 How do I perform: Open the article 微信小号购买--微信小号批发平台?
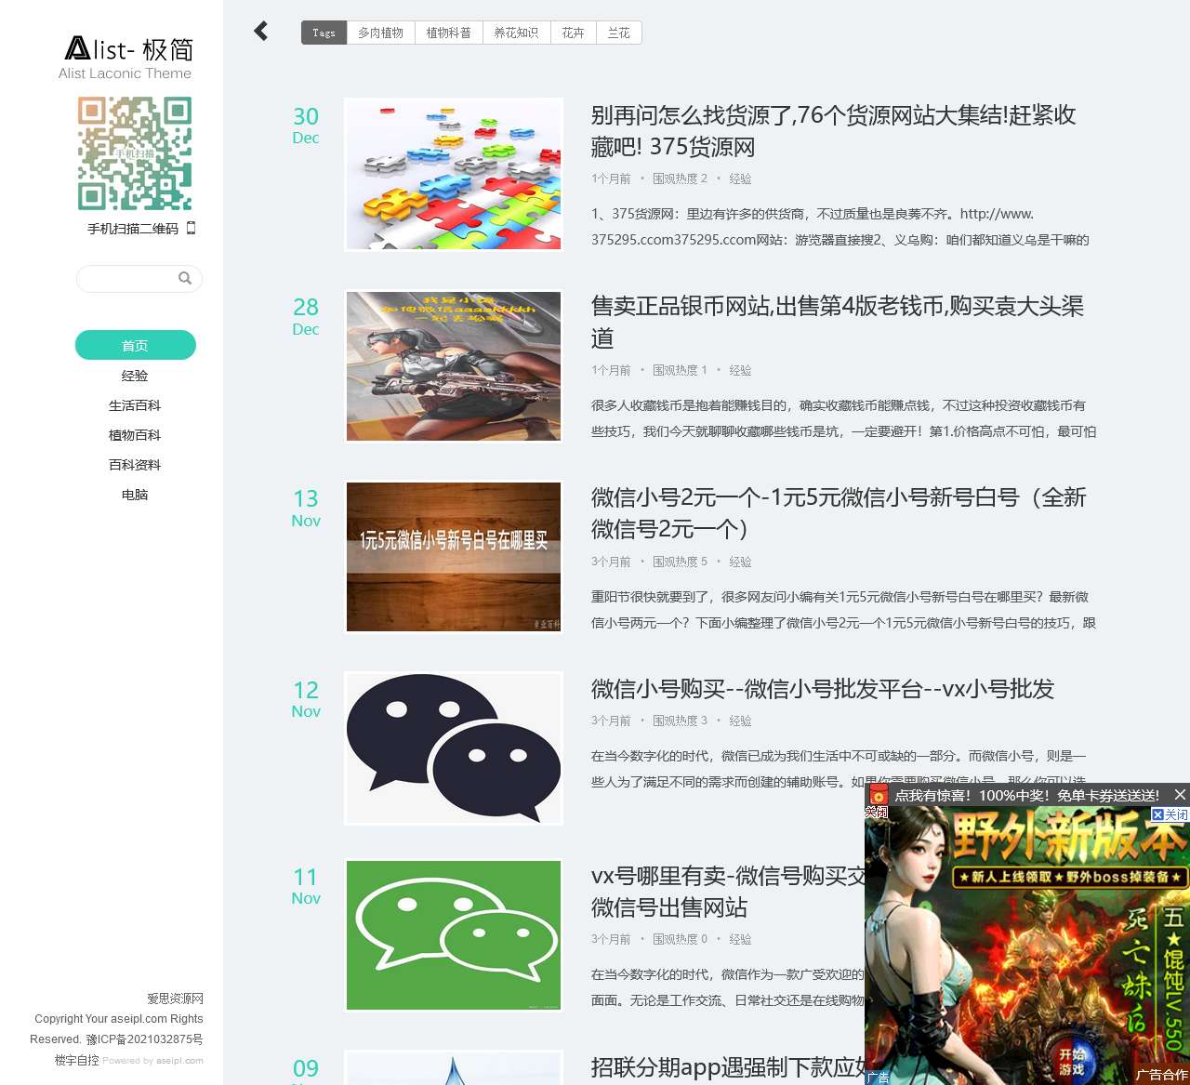point(823,689)
